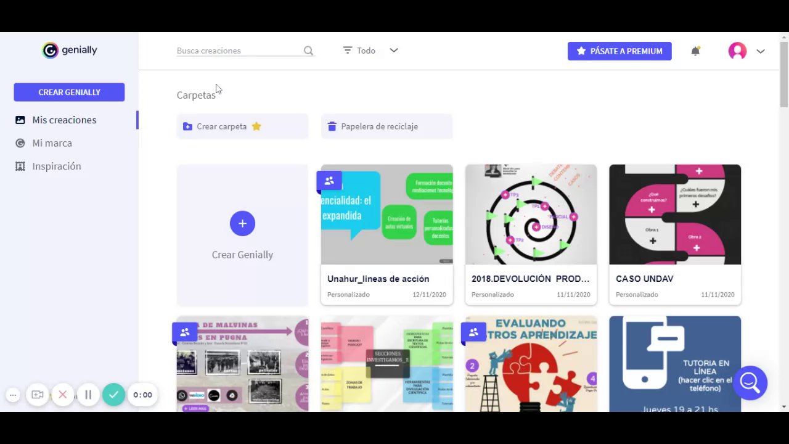Expand the account menu chevron
This screenshot has height=444, width=789.
click(x=761, y=51)
